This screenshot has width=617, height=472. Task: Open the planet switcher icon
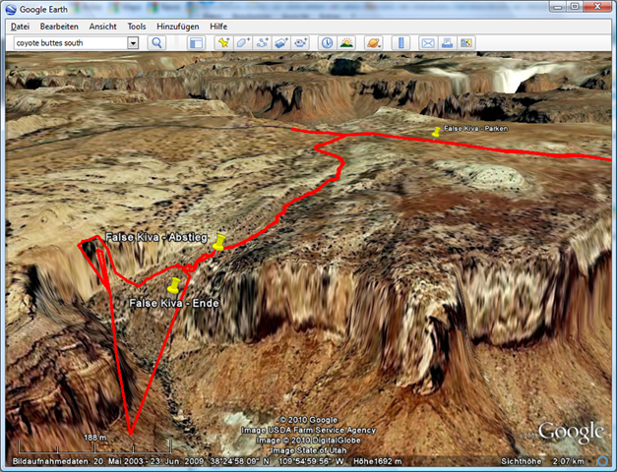(374, 43)
